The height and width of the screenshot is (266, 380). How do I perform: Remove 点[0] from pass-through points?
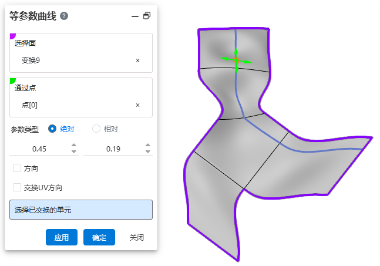137,105
